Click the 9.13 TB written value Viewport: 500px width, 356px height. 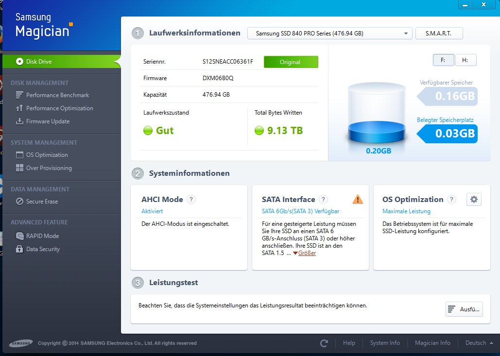[285, 130]
